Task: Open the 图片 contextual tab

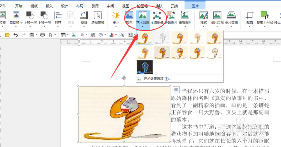Action: [195, 6]
